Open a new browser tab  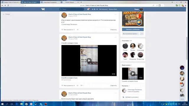click(81, 2)
